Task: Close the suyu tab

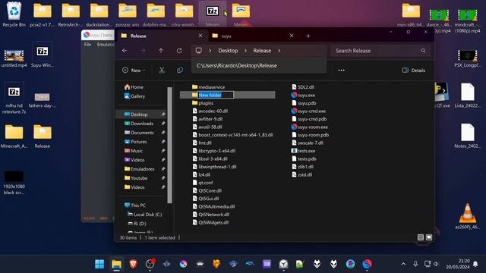Action: click(292, 36)
